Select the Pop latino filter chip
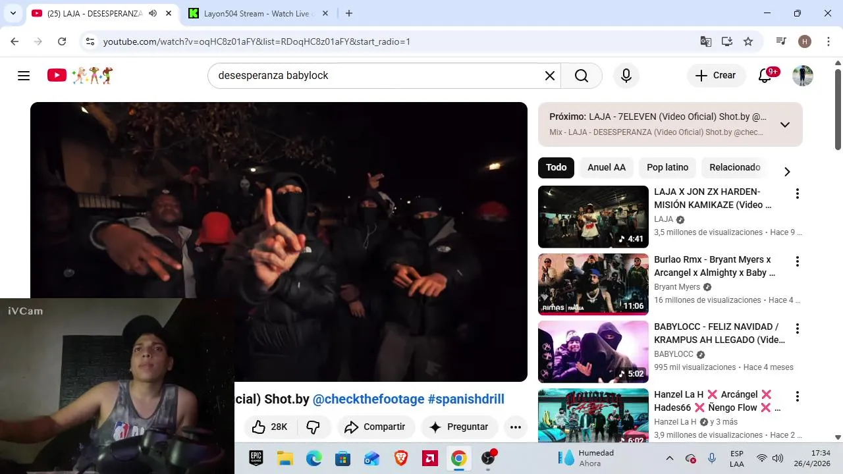Screen dimensions: 843x474 (668, 167)
